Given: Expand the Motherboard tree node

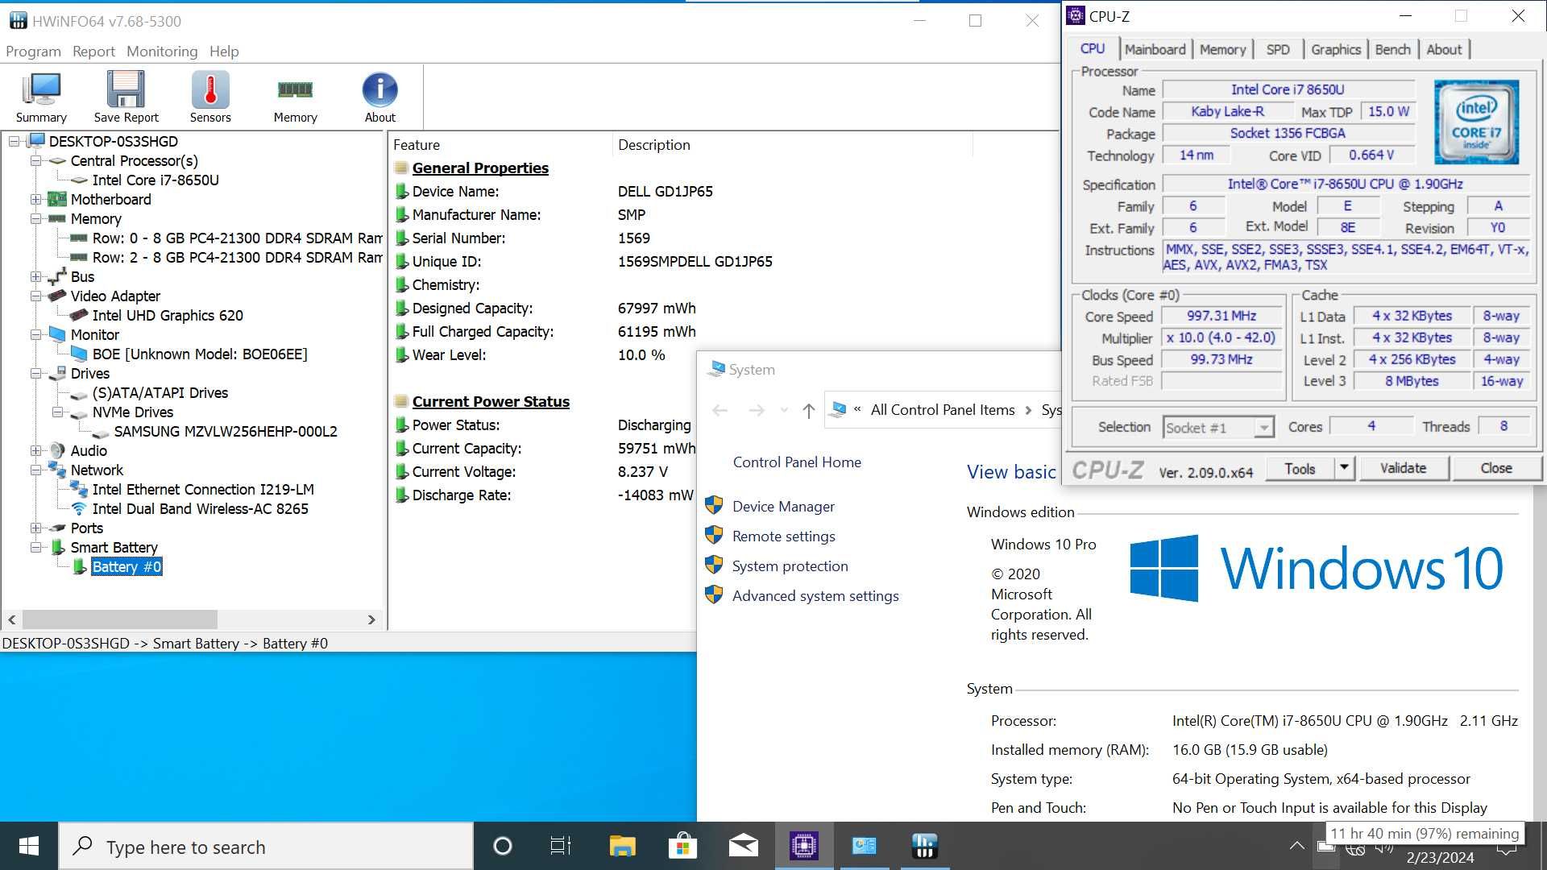Looking at the screenshot, I should [x=35, y=200].
